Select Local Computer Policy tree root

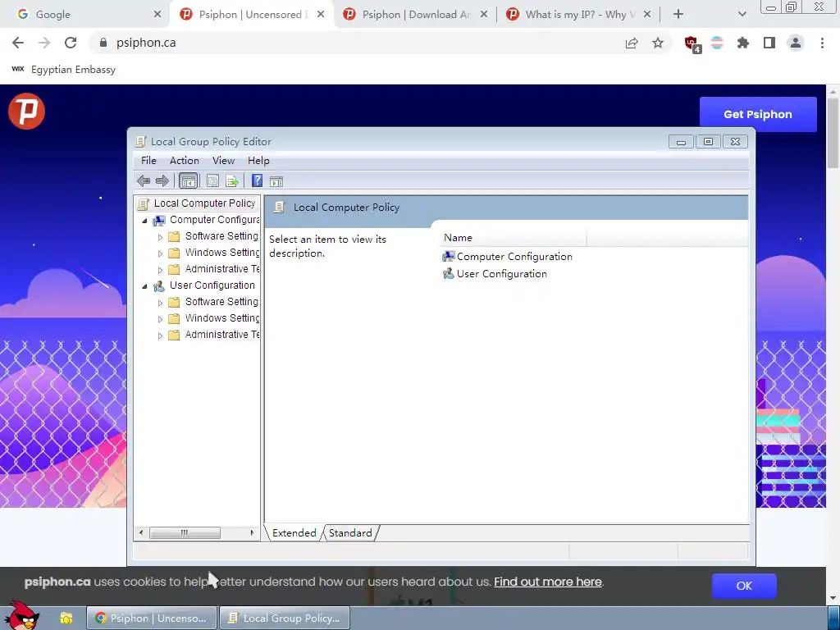click(x=197, y=203)
